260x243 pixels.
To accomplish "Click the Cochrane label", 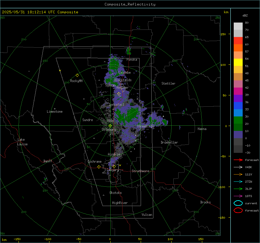I will pyautogui.click(x=94, y=162).
